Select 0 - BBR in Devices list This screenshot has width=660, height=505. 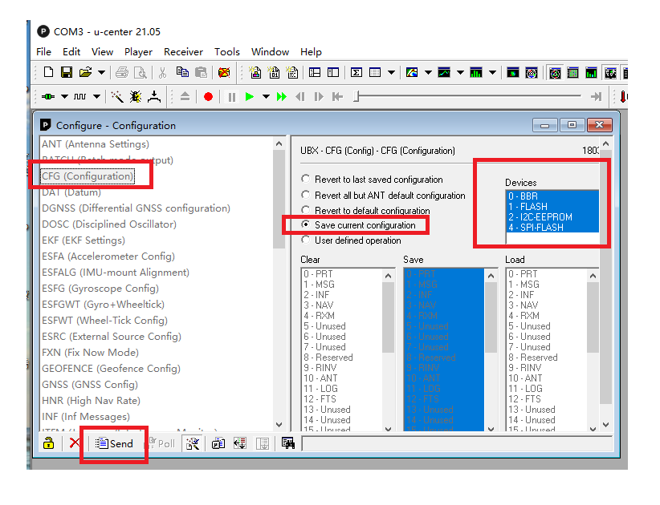[552, 196]
